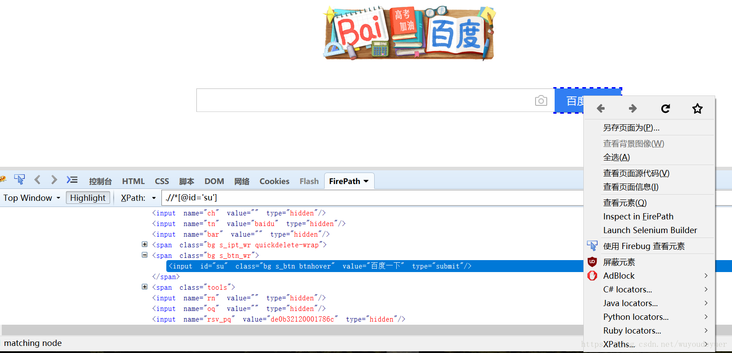Screen dimensions: 732x353
Task: Click the horizontal scrollbar in FirePath panel
Action: (292, 330)
